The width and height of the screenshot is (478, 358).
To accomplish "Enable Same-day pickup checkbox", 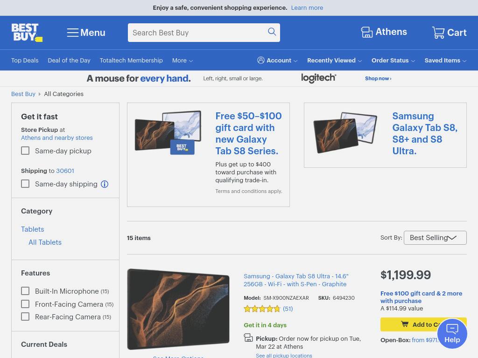I will [25, 151].
